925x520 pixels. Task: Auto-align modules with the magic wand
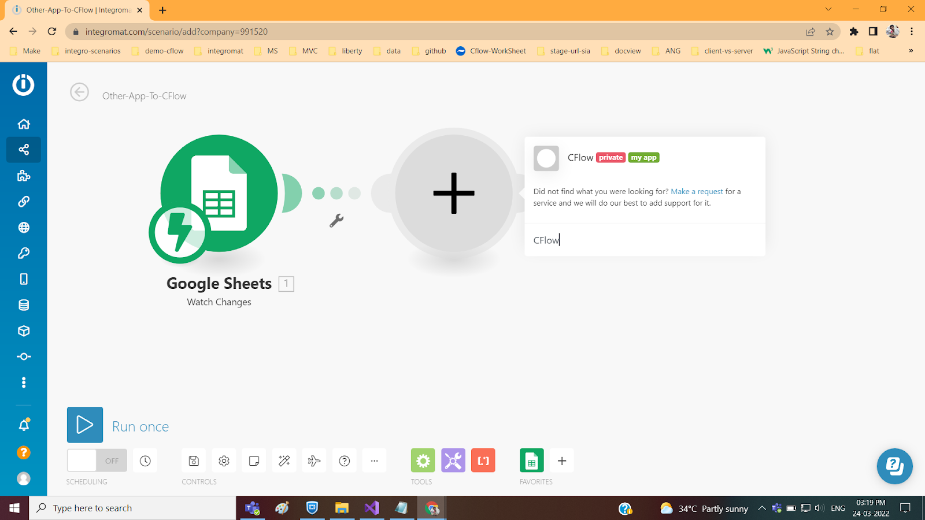pyautogui.click(x=284, y=460)
